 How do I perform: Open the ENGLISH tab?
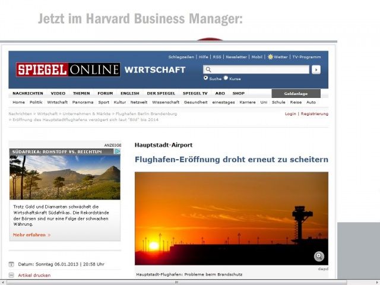coord(130,93)
